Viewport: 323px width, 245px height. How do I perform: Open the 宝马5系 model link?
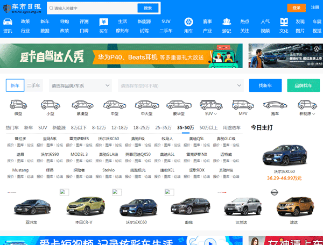pos(50,139)
